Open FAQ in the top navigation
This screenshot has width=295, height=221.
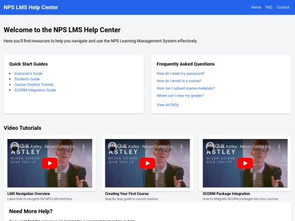[x=269, y=7]
